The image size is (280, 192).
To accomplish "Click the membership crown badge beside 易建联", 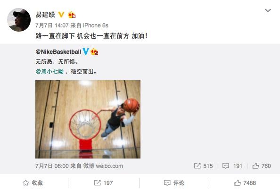I will pyautogui.click(x=72, y=15).
